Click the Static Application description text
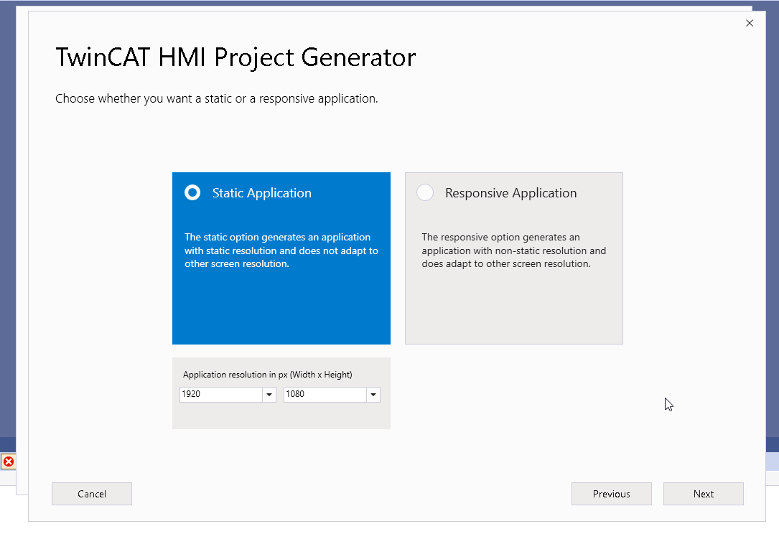This screenshot has height=534, width=779. pos(281,250)
